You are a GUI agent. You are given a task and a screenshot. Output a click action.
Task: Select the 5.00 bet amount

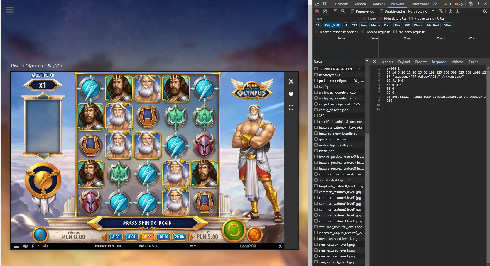tap(148, 237)
